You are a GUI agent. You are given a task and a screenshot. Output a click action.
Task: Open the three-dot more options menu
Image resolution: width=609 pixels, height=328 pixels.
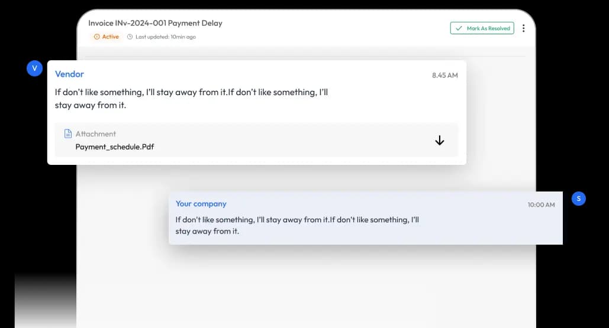[524, 28]
